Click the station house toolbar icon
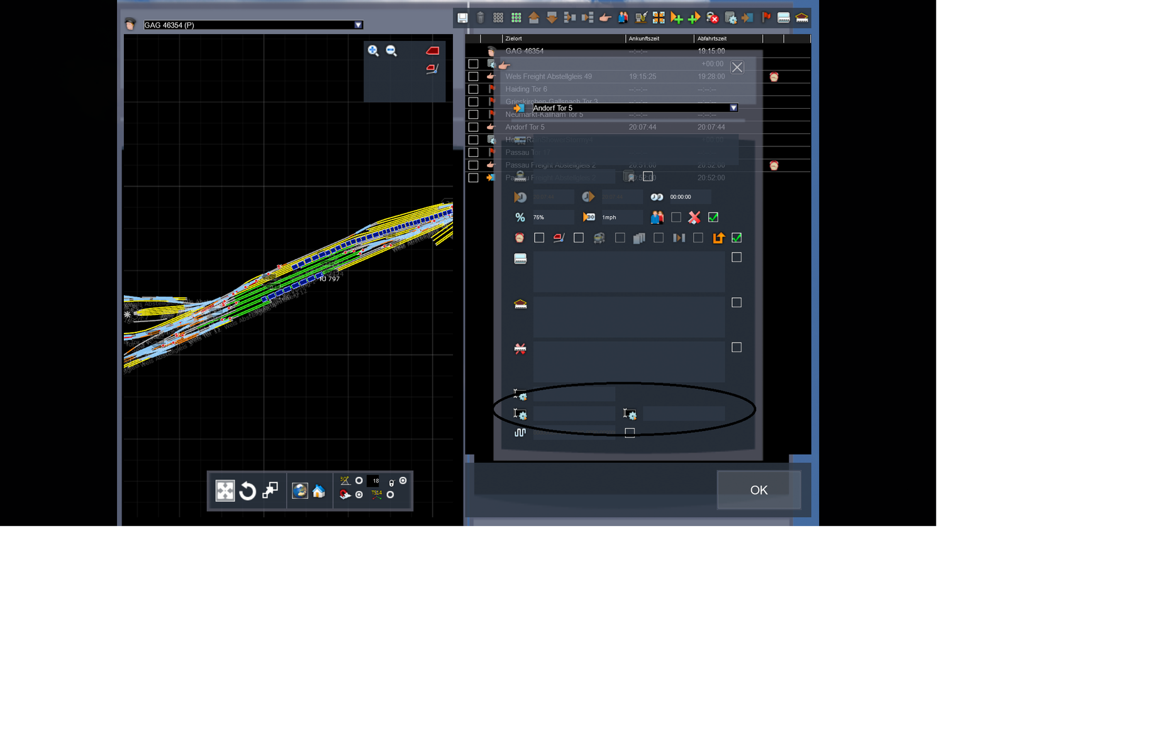Screen dimensions: 1158x754 pos(802,18)
